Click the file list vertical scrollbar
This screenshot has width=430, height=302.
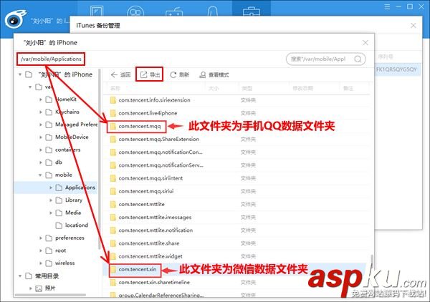click(372, 263)
